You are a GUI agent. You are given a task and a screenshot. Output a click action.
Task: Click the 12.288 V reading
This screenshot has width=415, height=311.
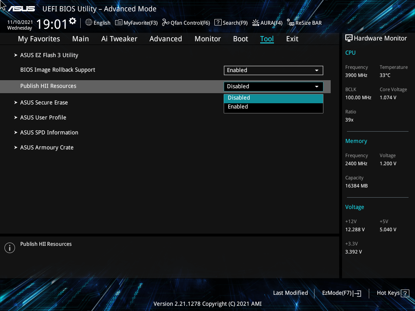(x=355, y=230)
